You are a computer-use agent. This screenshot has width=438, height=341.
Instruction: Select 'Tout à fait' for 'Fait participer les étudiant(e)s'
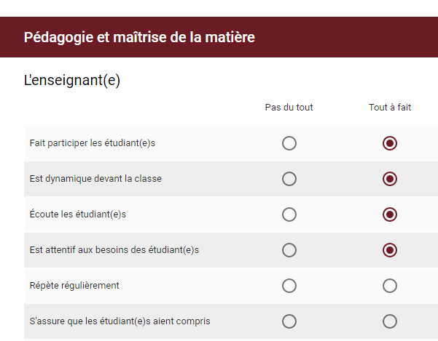point(390,143)
